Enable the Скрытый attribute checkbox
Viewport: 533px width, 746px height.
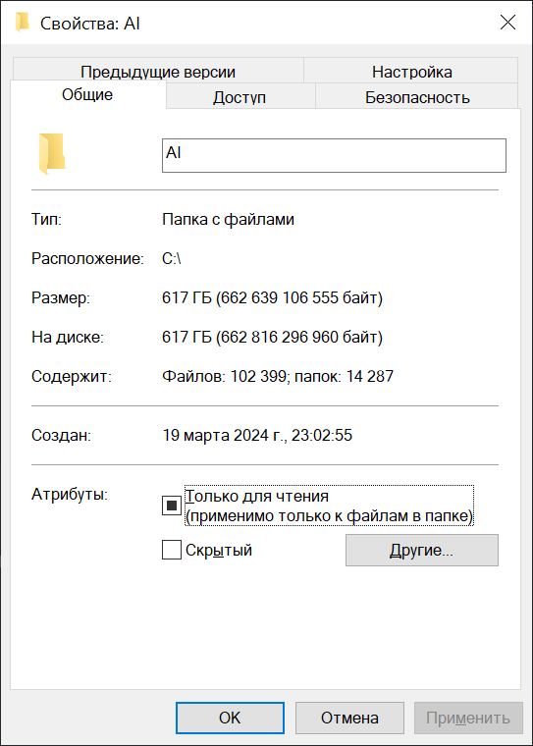pyautogui.click(x=172, y=550)
